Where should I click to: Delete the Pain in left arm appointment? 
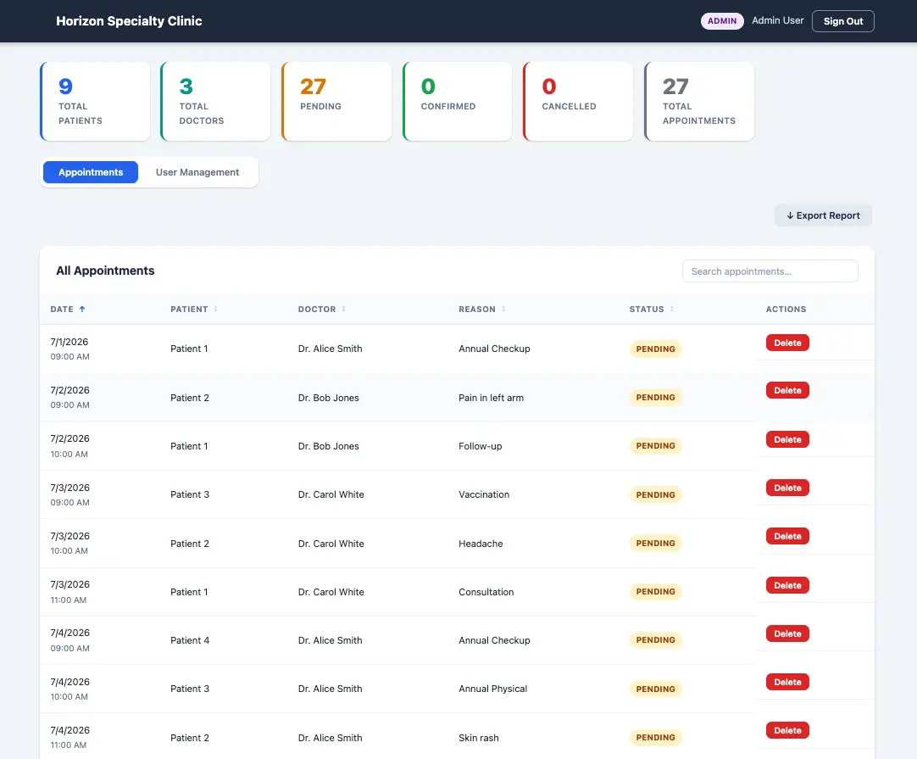tap(787, 390)
